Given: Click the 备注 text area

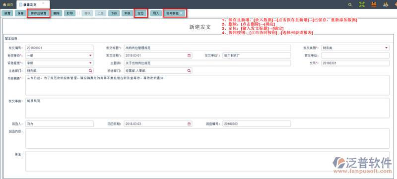Looking at the screenshot, I should (x=207, y=161).
